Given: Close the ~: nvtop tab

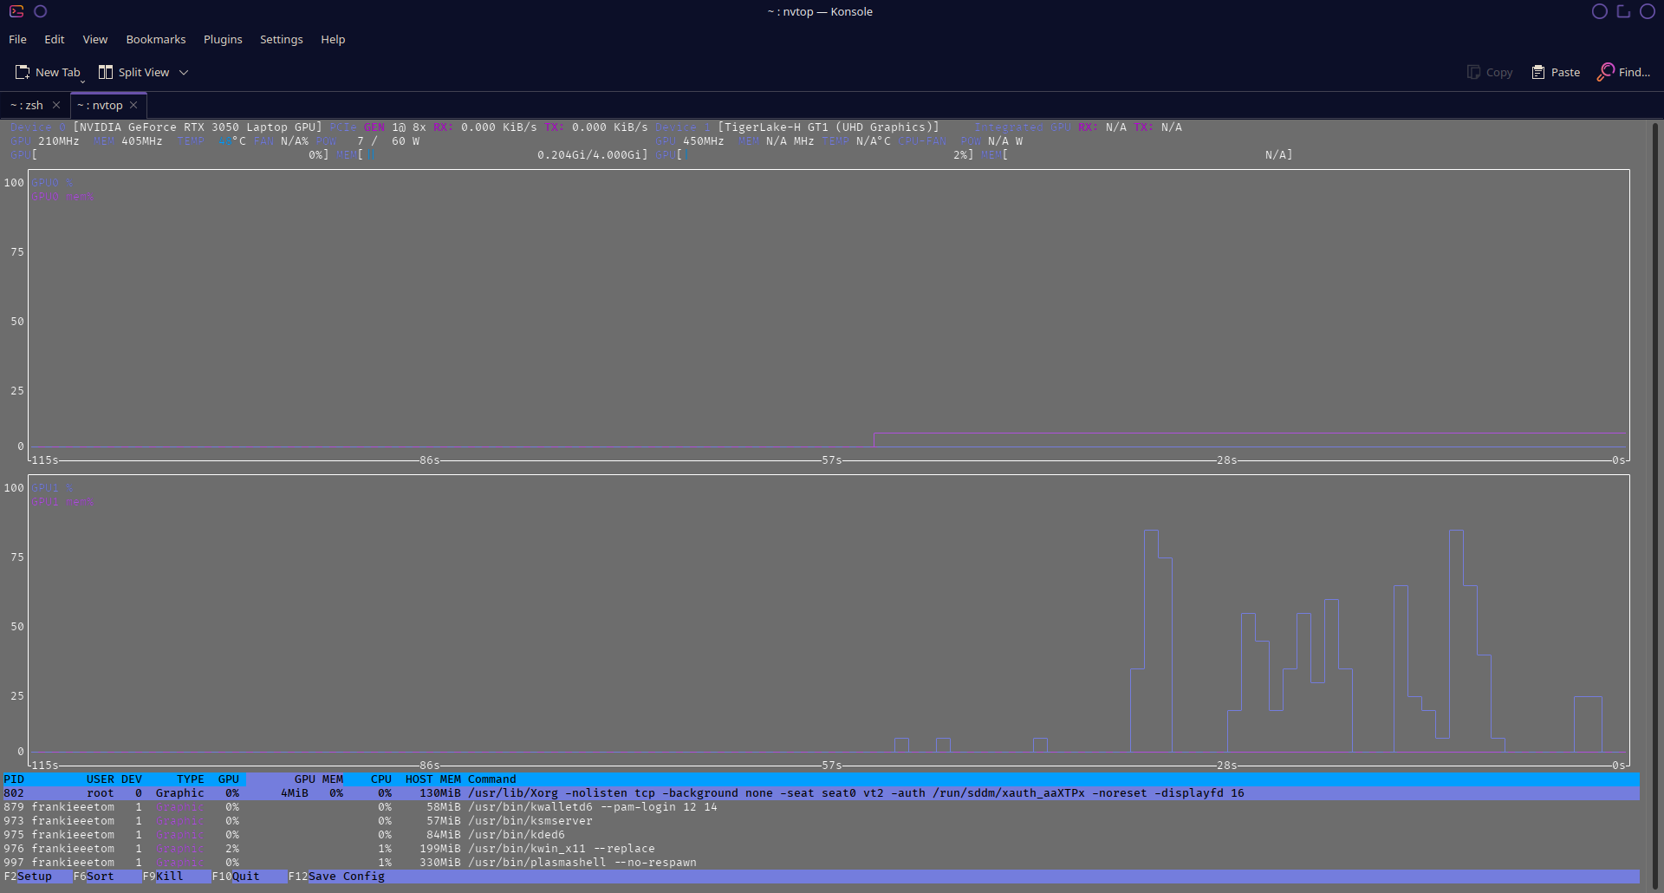Looking at the screenshot, I should coord(134,105).
